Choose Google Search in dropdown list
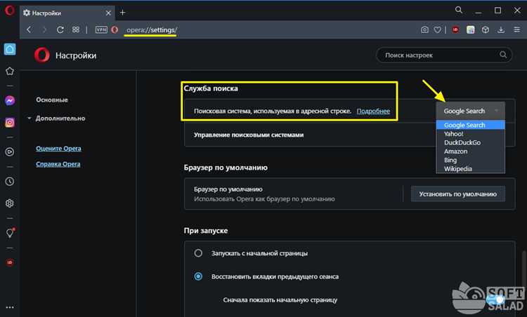The image size is (527, 317). [x=470, y=125]
